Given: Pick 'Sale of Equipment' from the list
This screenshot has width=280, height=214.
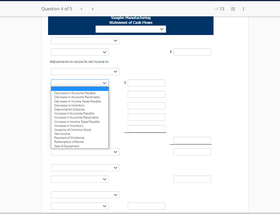Looking at the screenshot, I should (x=67, y=146).
